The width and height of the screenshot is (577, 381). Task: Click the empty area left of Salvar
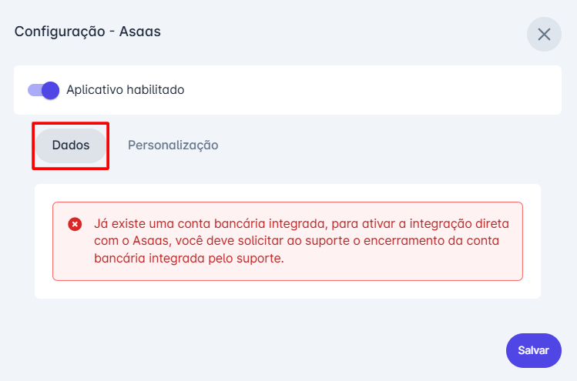tap(308, 349)
